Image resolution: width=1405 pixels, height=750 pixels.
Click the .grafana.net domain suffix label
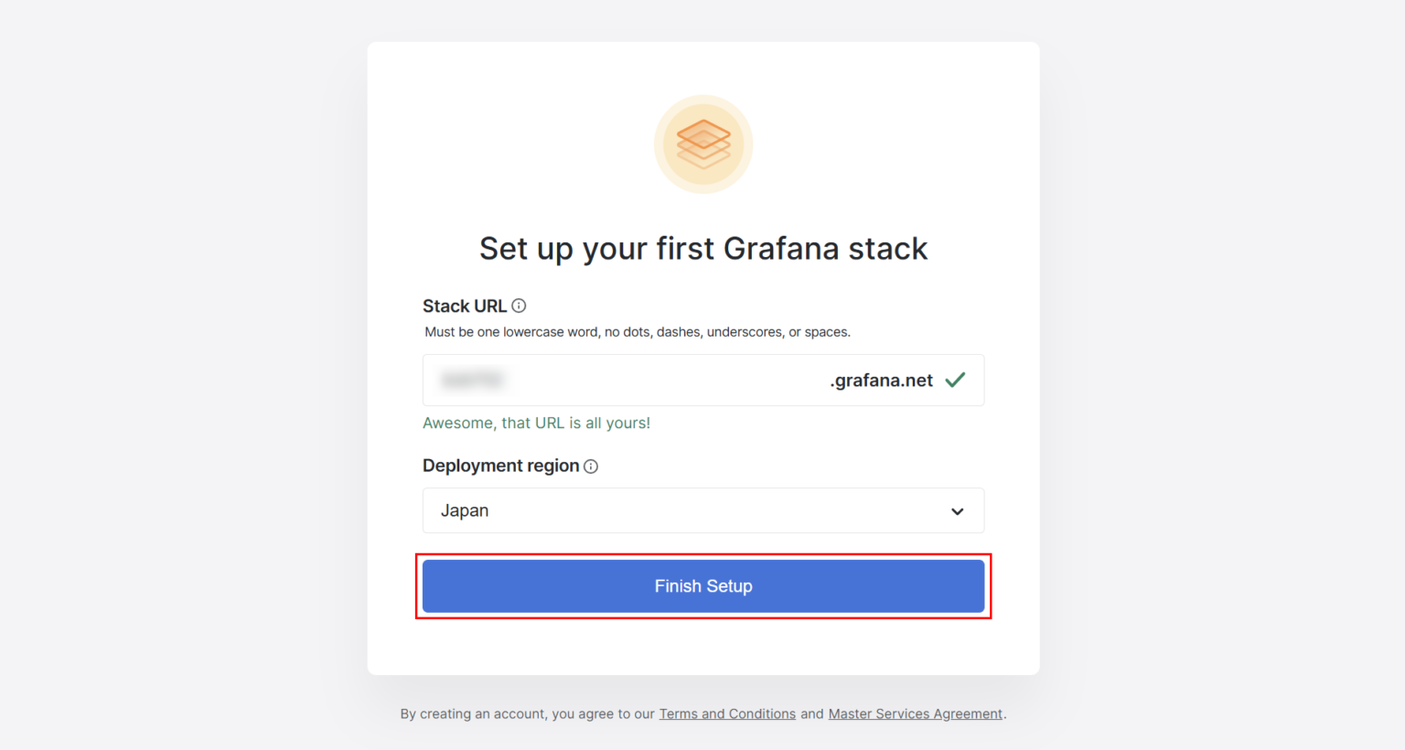coord(880,380)
